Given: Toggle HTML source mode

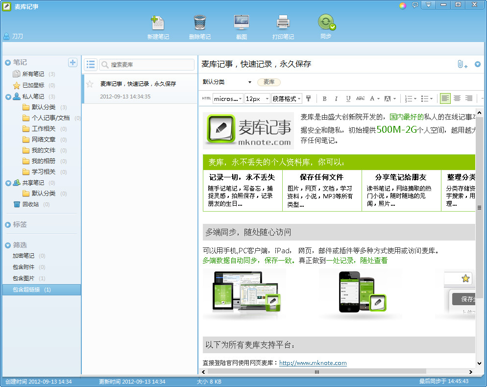Looking at the screenshot, I should click(x=206, y=98).
